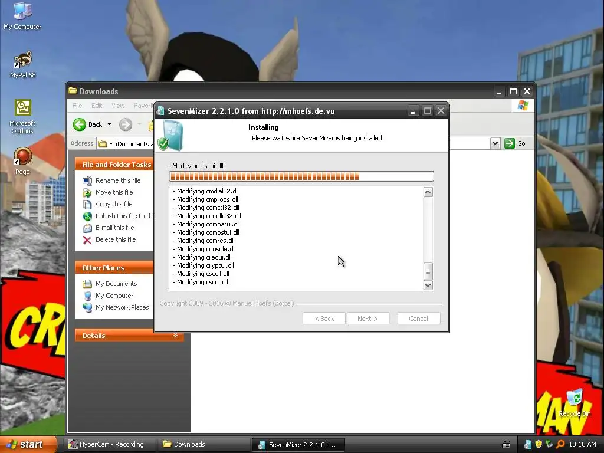604x453 pixels.
Task: Click the Windows flag logo in Downloads
Action: (x=523, y=106)
